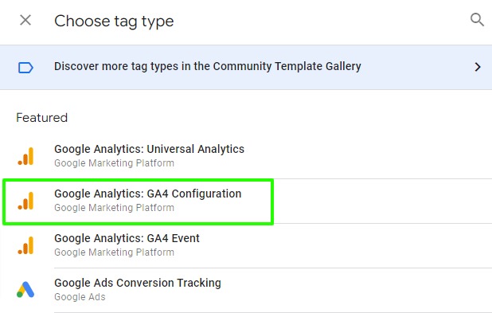Click GA4 Configuration bar chart icon
Image resolution: width=492 pixels, height=313 pixels.
[25, 201]
